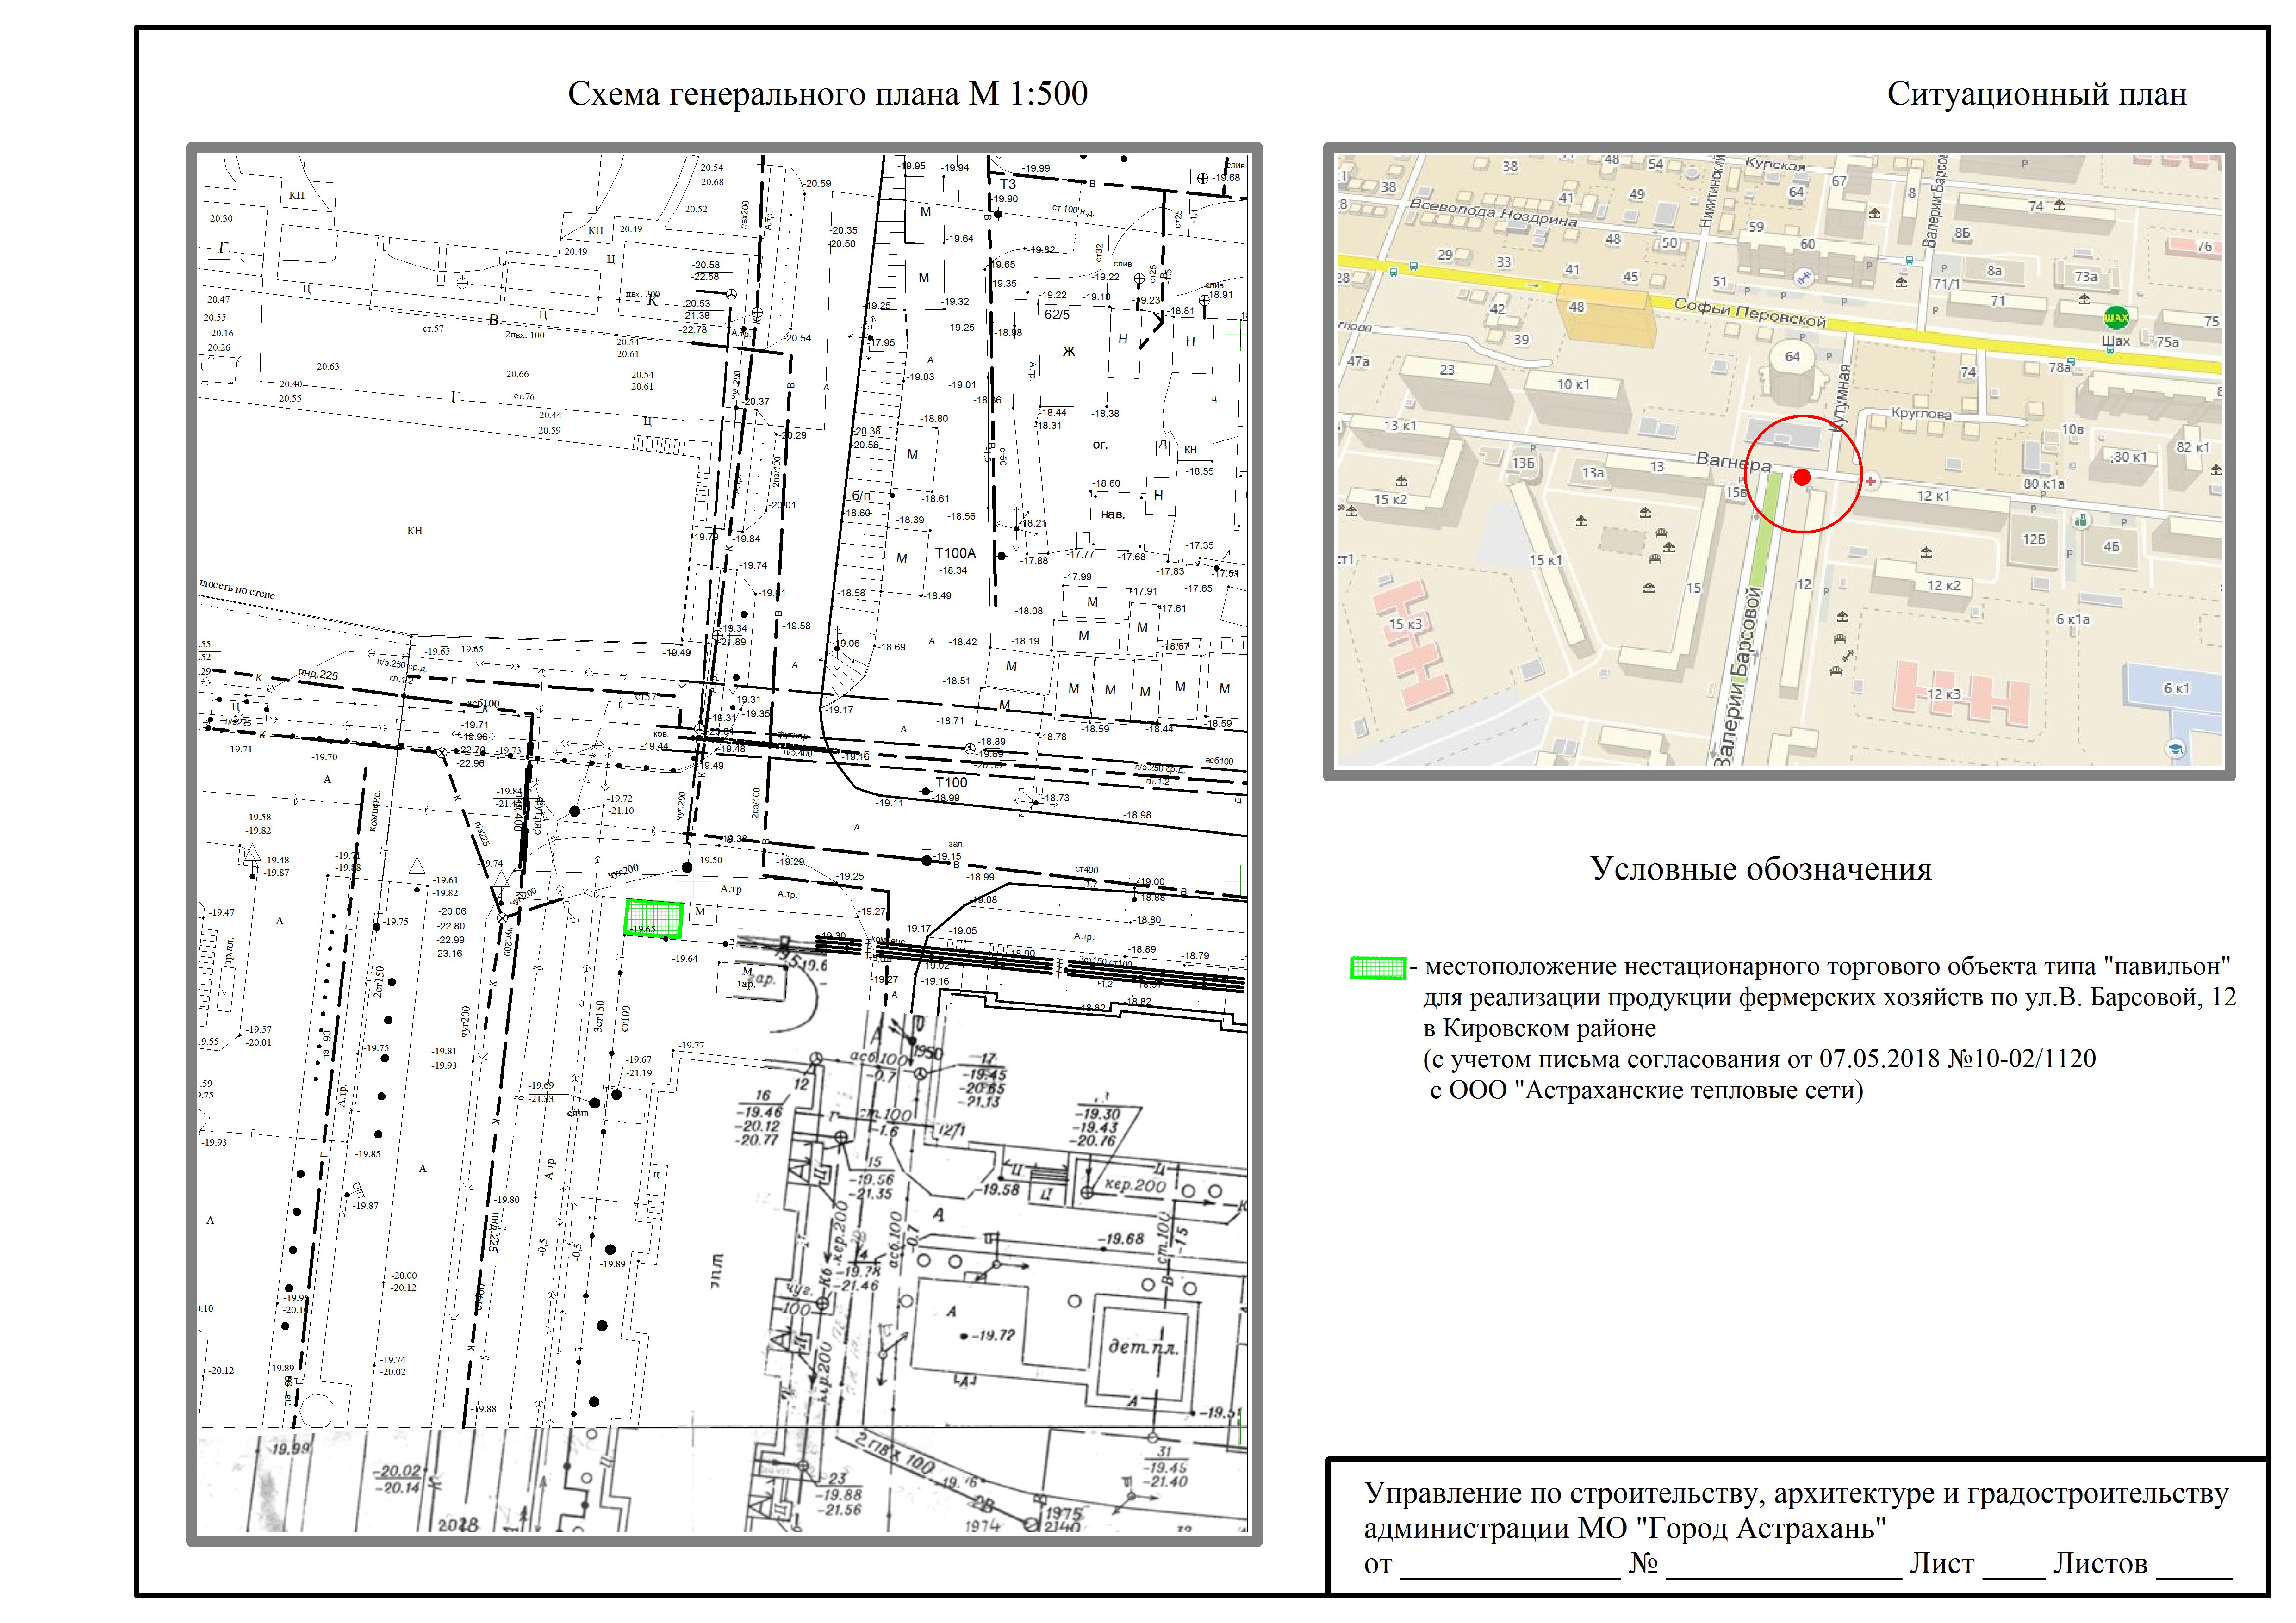This screenshot has width=2296, height=1623.
Task: Click the дет.пл. label on plan
Action: click(1144, 1346)
